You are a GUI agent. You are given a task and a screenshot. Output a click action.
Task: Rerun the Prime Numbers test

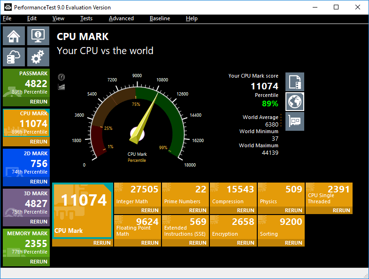(x=185, y=210)
